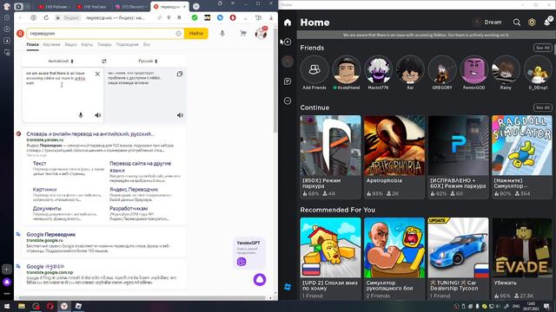Open the Windows Start menu
556x312 pixels.
[7, 306]
